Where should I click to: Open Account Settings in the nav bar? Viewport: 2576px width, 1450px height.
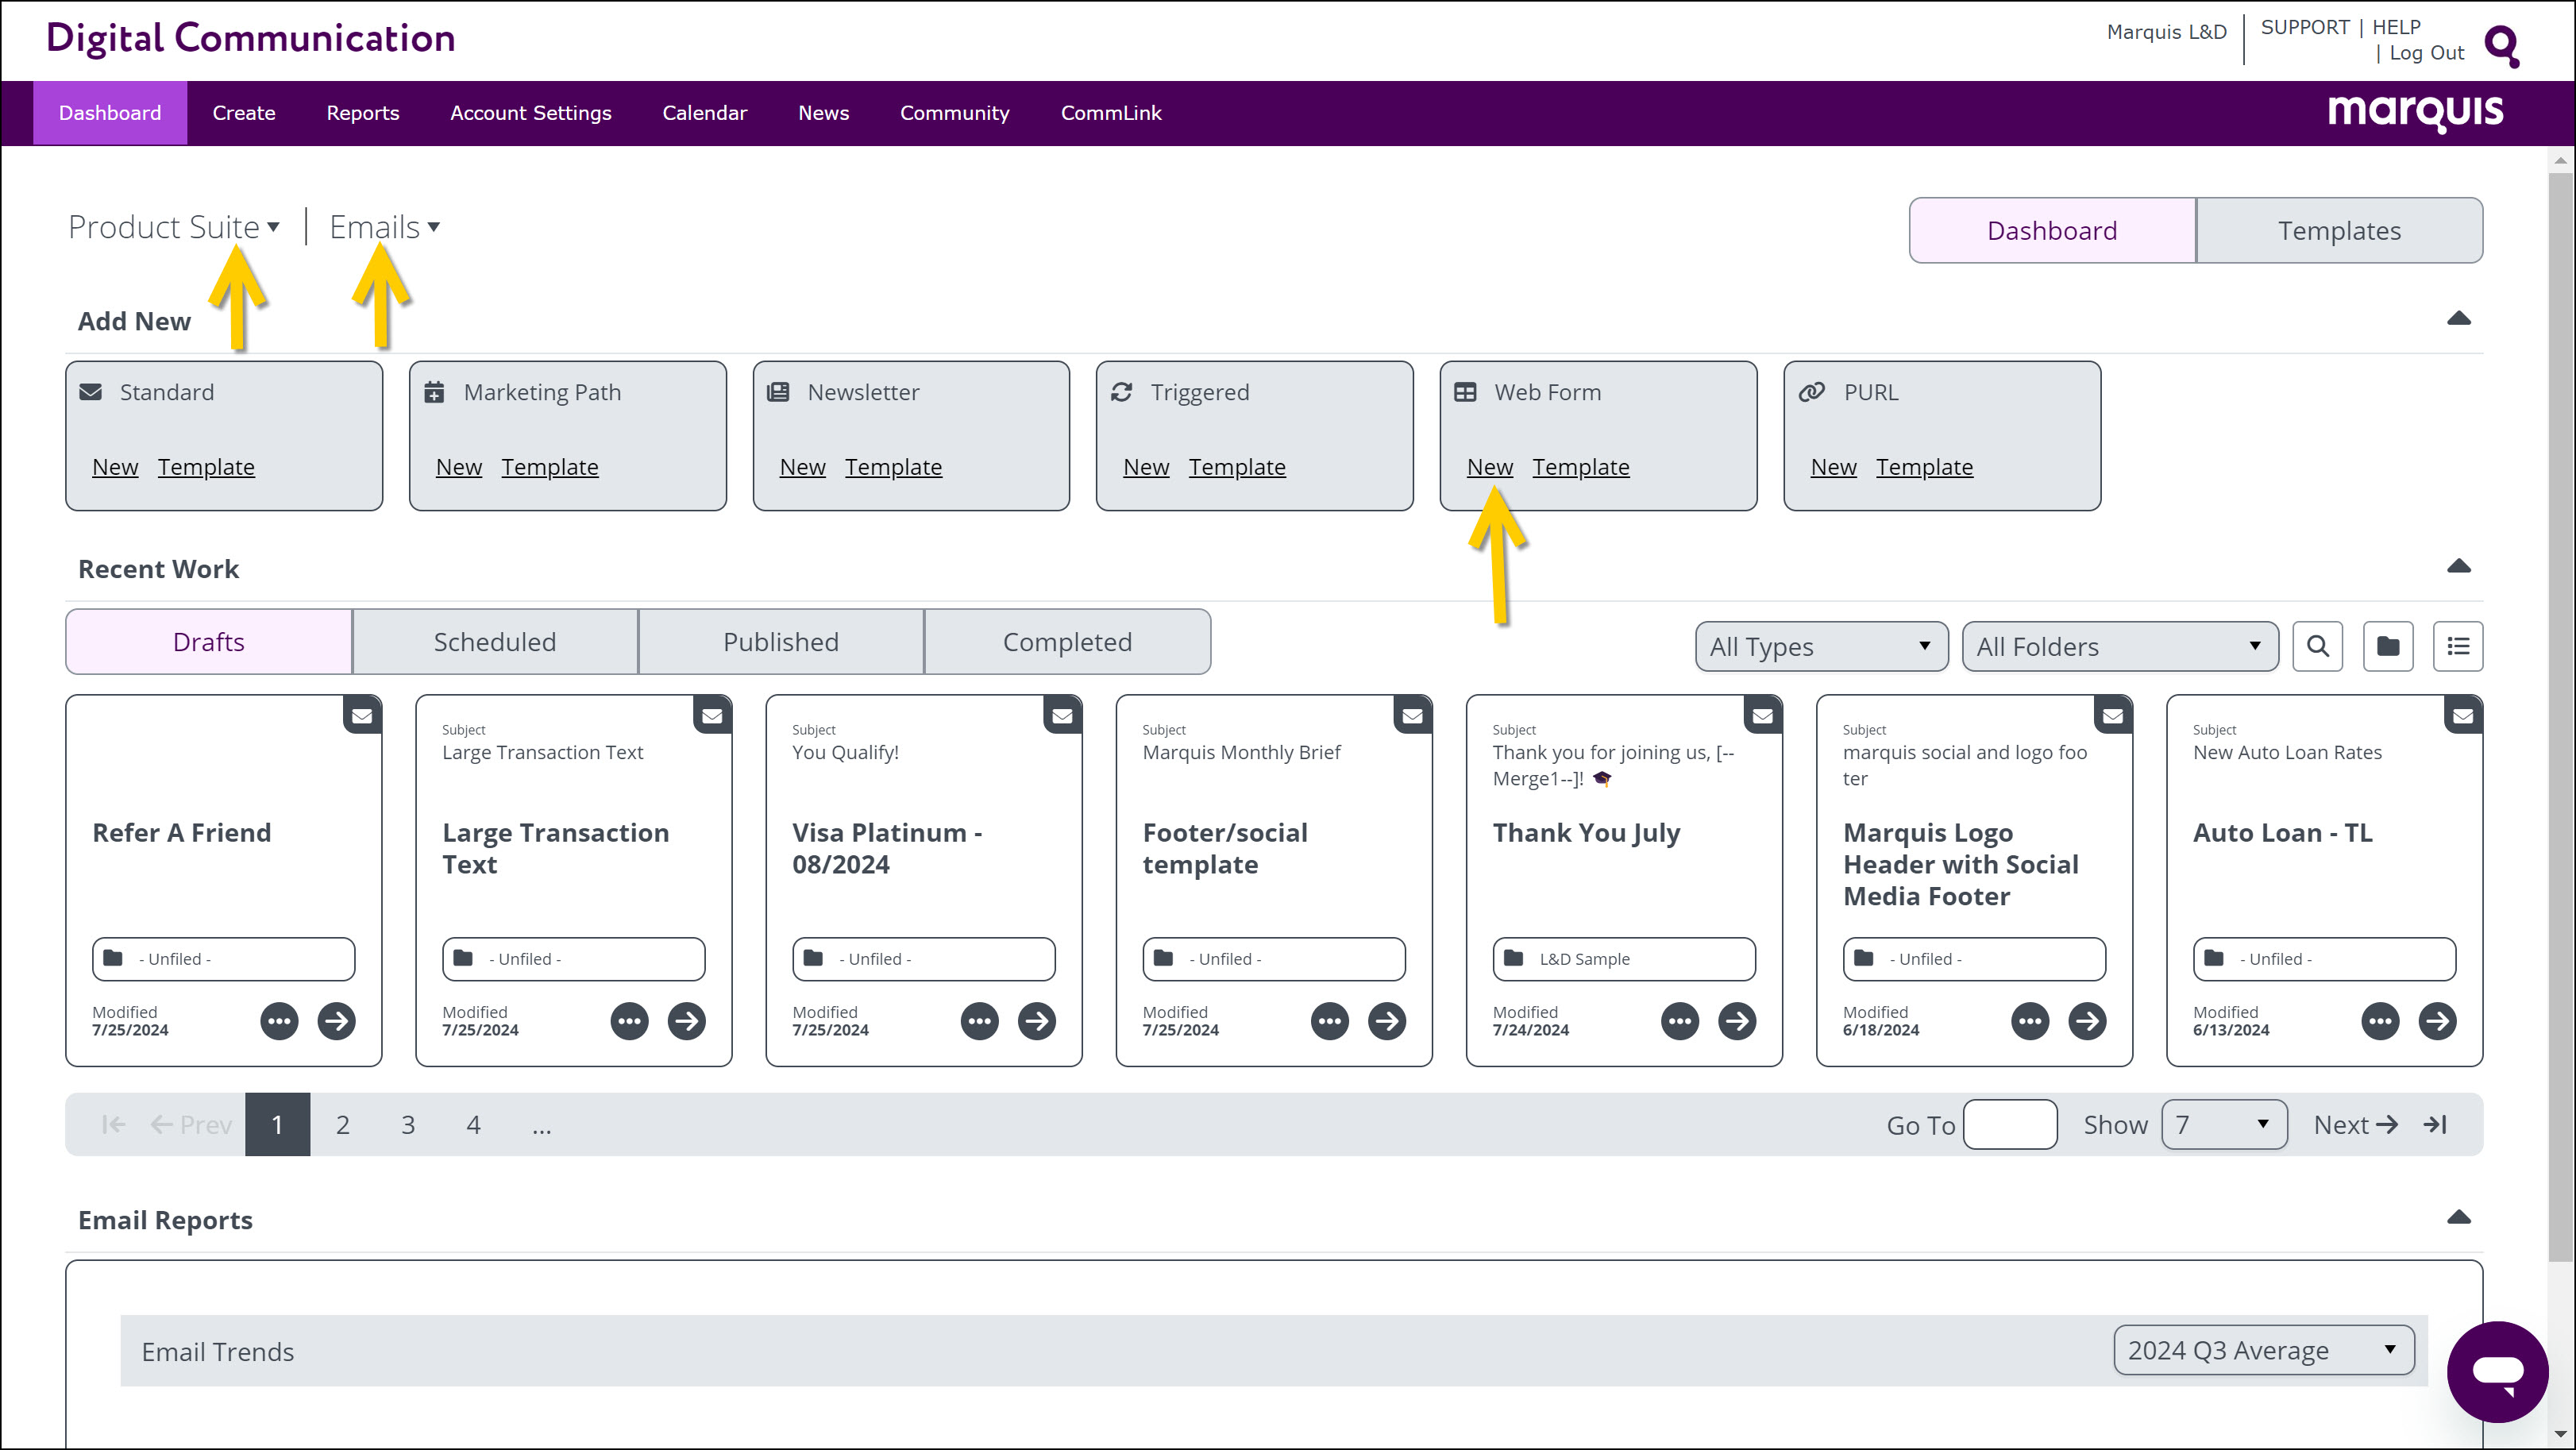531,113
